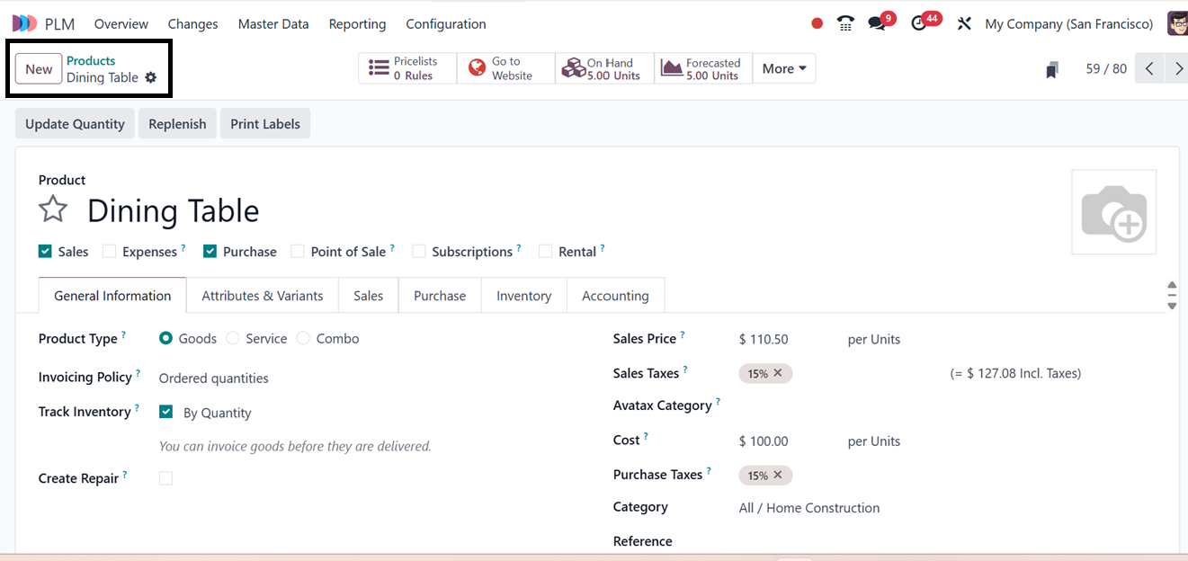Select the Service product type

pos(233,339)
